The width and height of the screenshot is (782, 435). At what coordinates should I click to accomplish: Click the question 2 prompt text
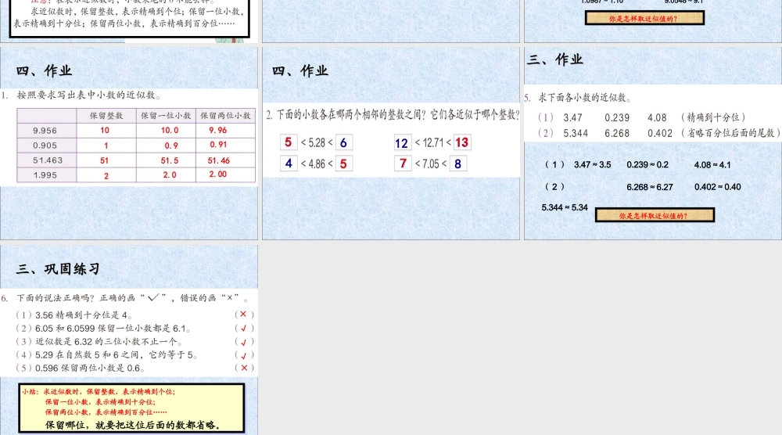(x=393, y=115)
